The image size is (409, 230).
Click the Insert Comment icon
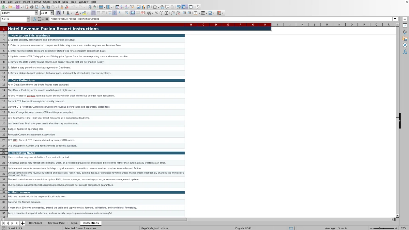click(167, 7)
